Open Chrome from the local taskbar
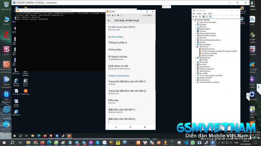Screen dimensions: 261x146 35,143
